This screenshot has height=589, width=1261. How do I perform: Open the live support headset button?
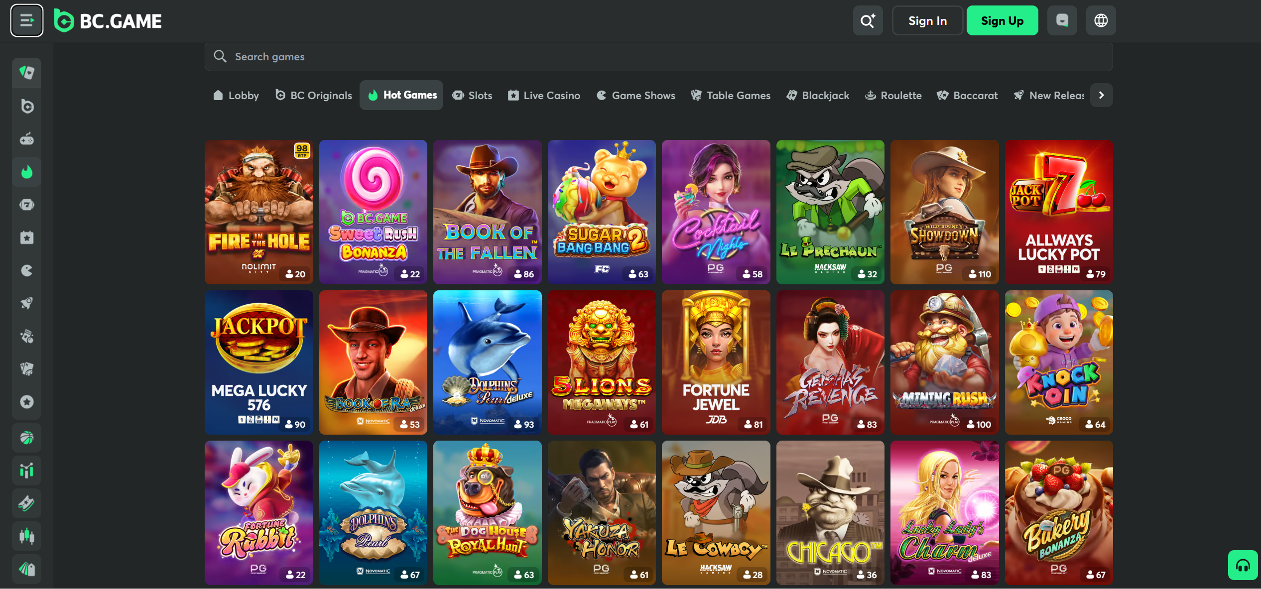1243,565
